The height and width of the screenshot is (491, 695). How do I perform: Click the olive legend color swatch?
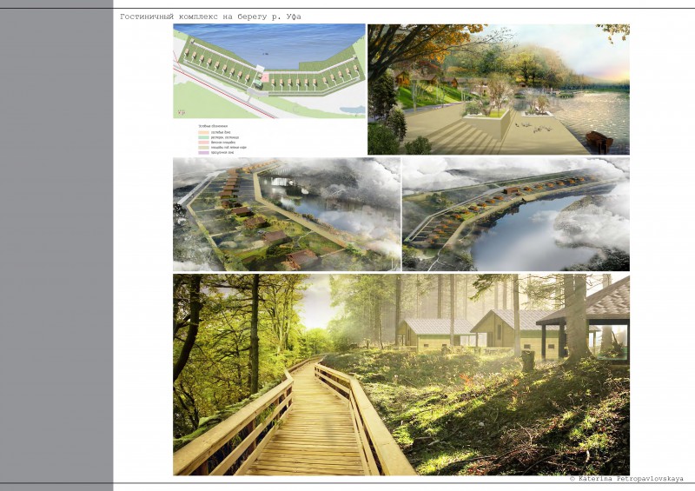[x=204, y=148]
